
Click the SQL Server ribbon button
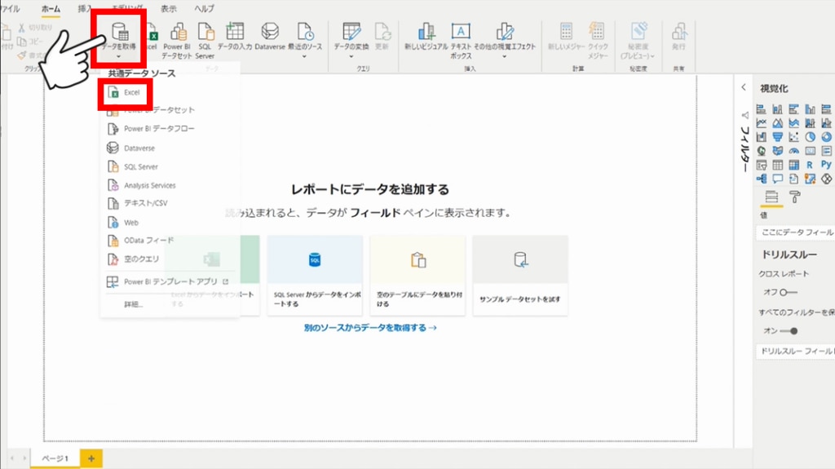205,41
